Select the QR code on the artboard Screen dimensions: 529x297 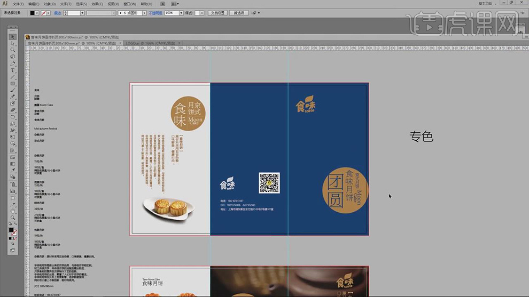tap(269, 183)
